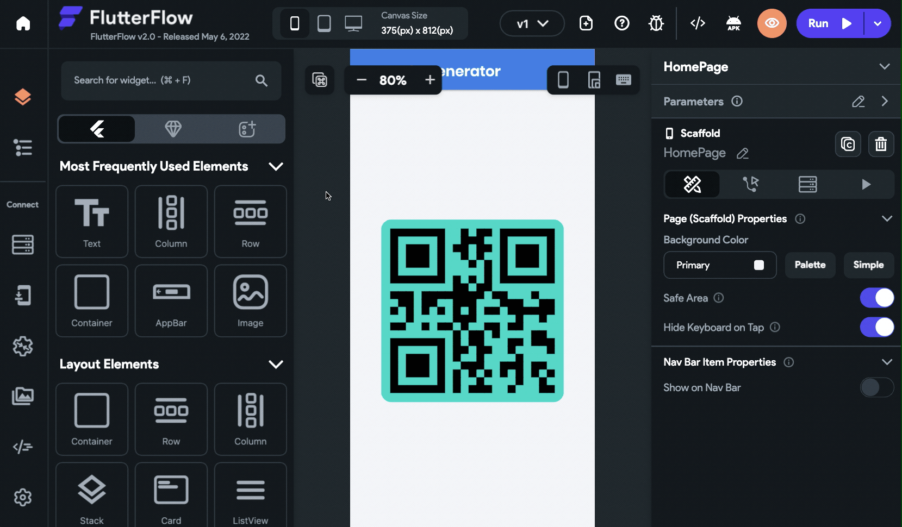This screenshot has height=527, width=902.
Task: Copy the Scaffold widget
Action: coord(848,144)
